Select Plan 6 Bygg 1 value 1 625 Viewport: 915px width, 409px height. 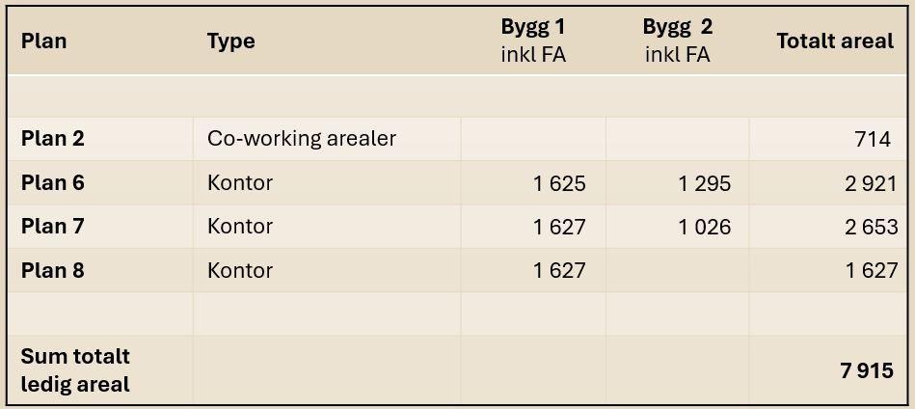click(x=559, y=184)
